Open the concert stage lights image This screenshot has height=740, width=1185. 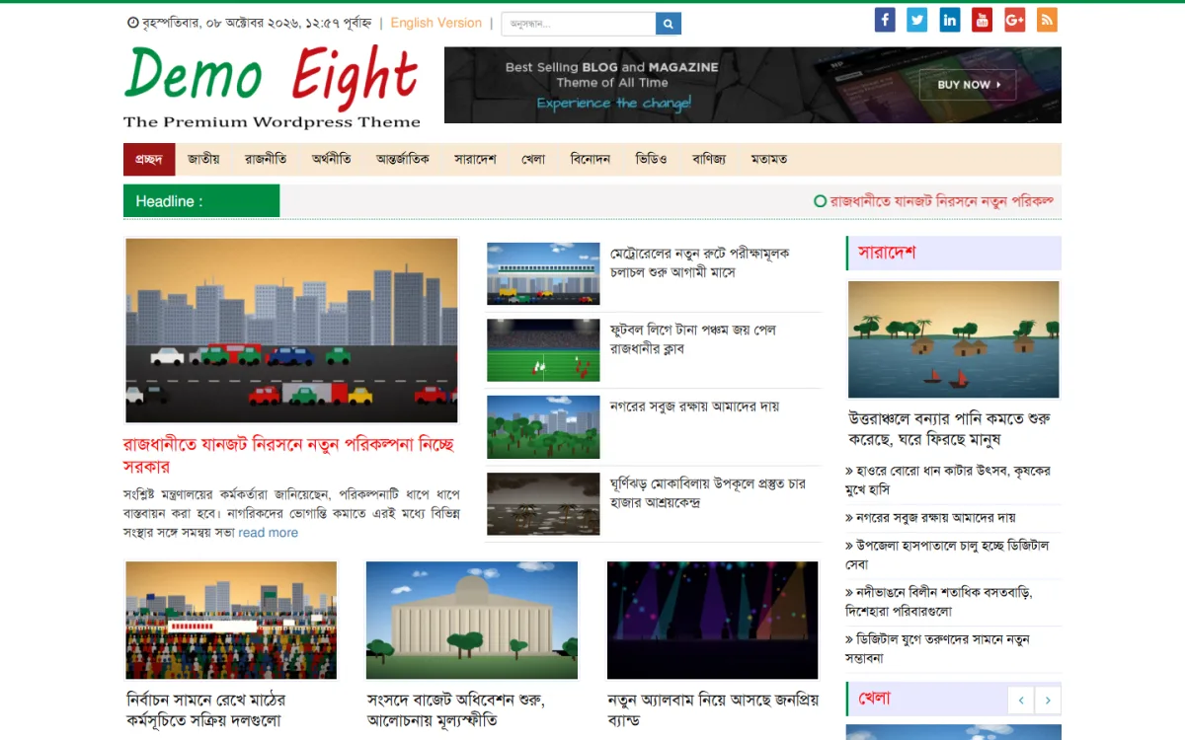[x=713, y=620]
